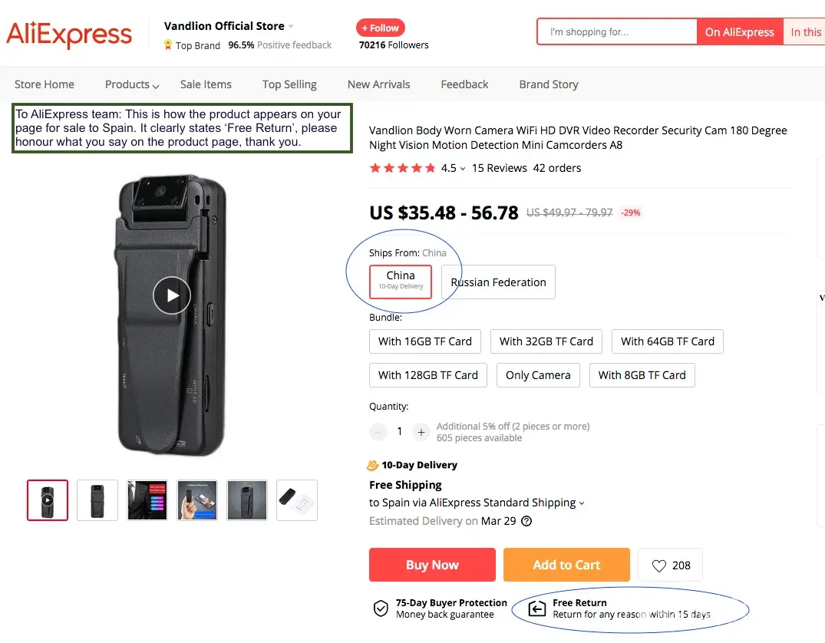
Task: Select the With 64GB TF Card bundle
Action: tap(667, 341)
